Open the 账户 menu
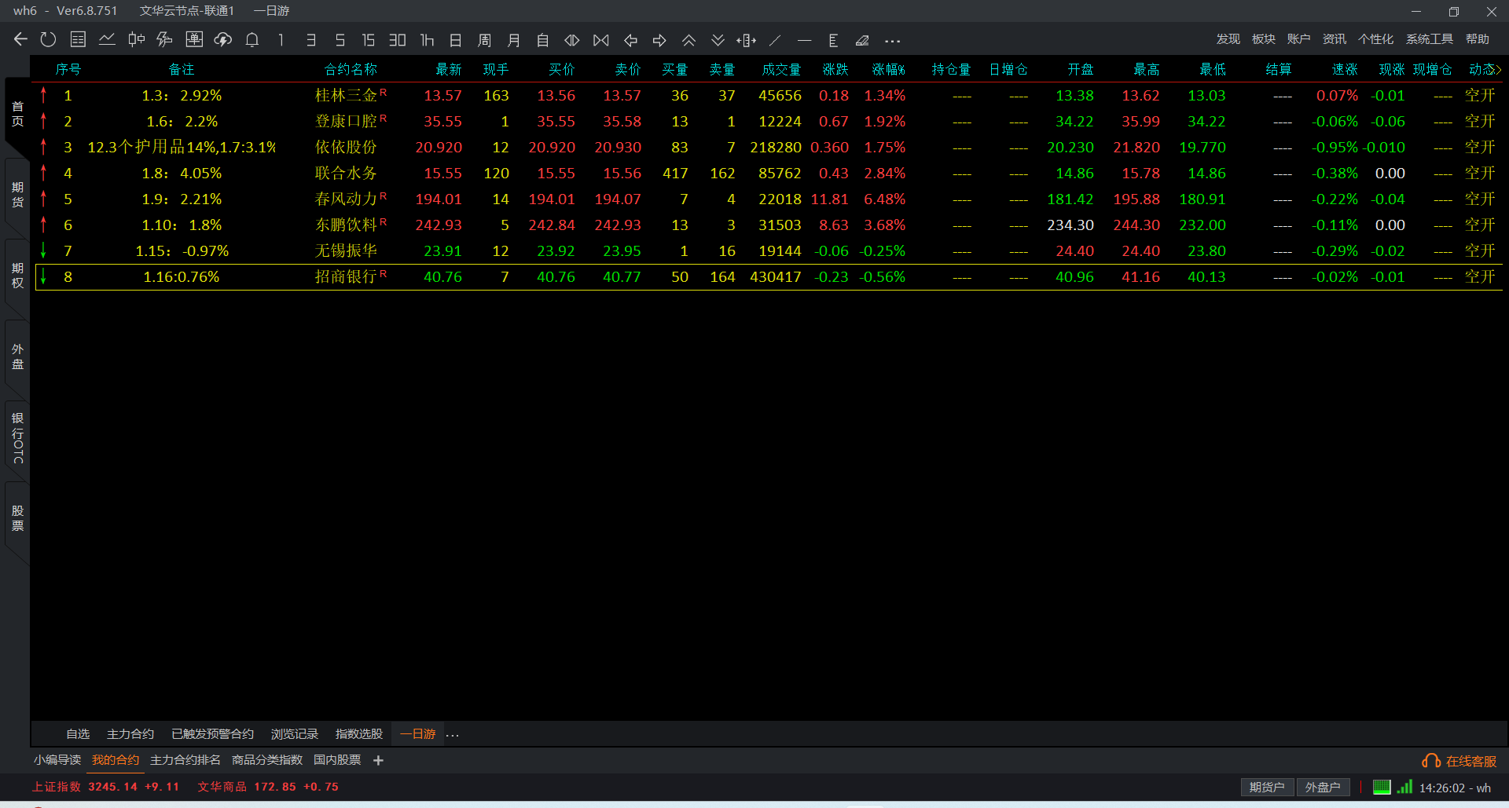 [1298, 39]
